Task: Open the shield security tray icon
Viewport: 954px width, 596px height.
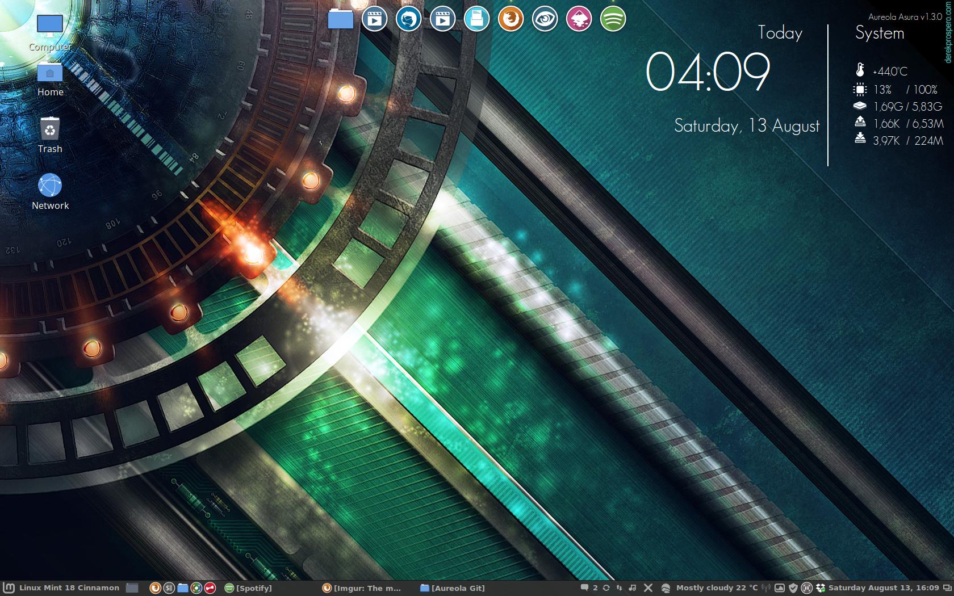Action: point(793,588)
